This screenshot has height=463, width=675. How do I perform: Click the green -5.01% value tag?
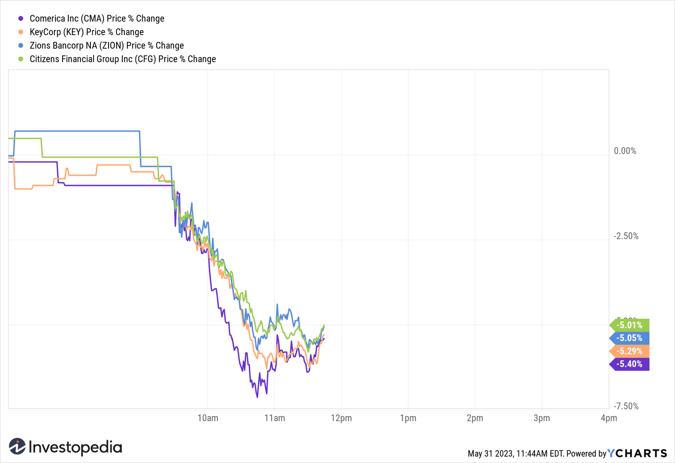[630, 325]
